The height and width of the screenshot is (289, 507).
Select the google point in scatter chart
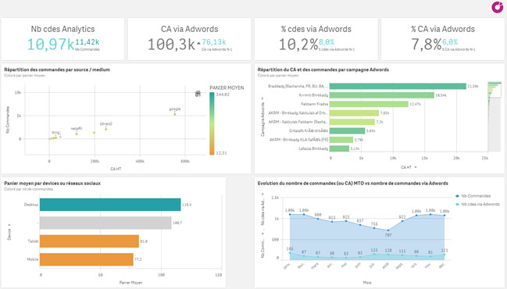(x=175, y=114)
